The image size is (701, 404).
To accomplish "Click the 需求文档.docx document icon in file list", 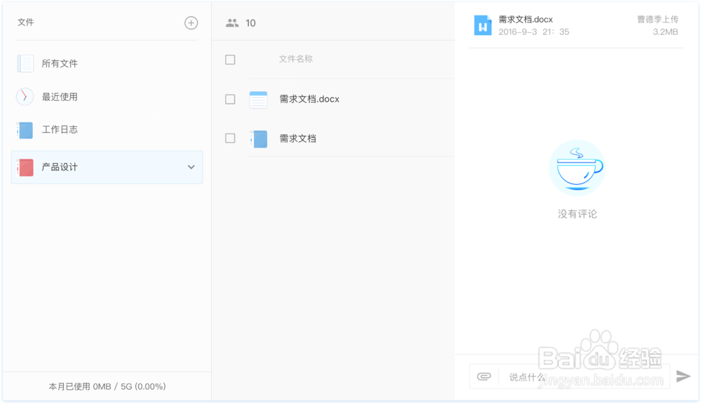I will tap(259, 99).
